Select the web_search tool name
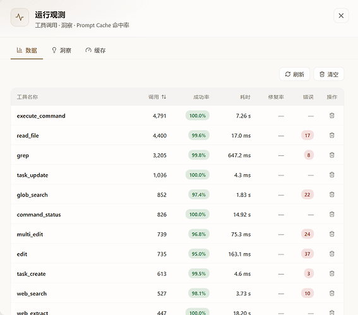 32,294
